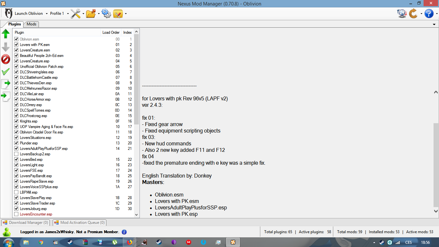Sort by the Index column header
This screenshot has width=439, height=247.
(128, 32)
